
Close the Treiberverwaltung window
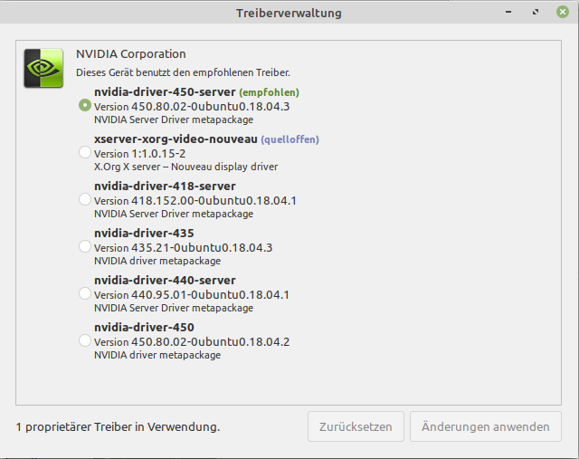[x=563, y=12]
